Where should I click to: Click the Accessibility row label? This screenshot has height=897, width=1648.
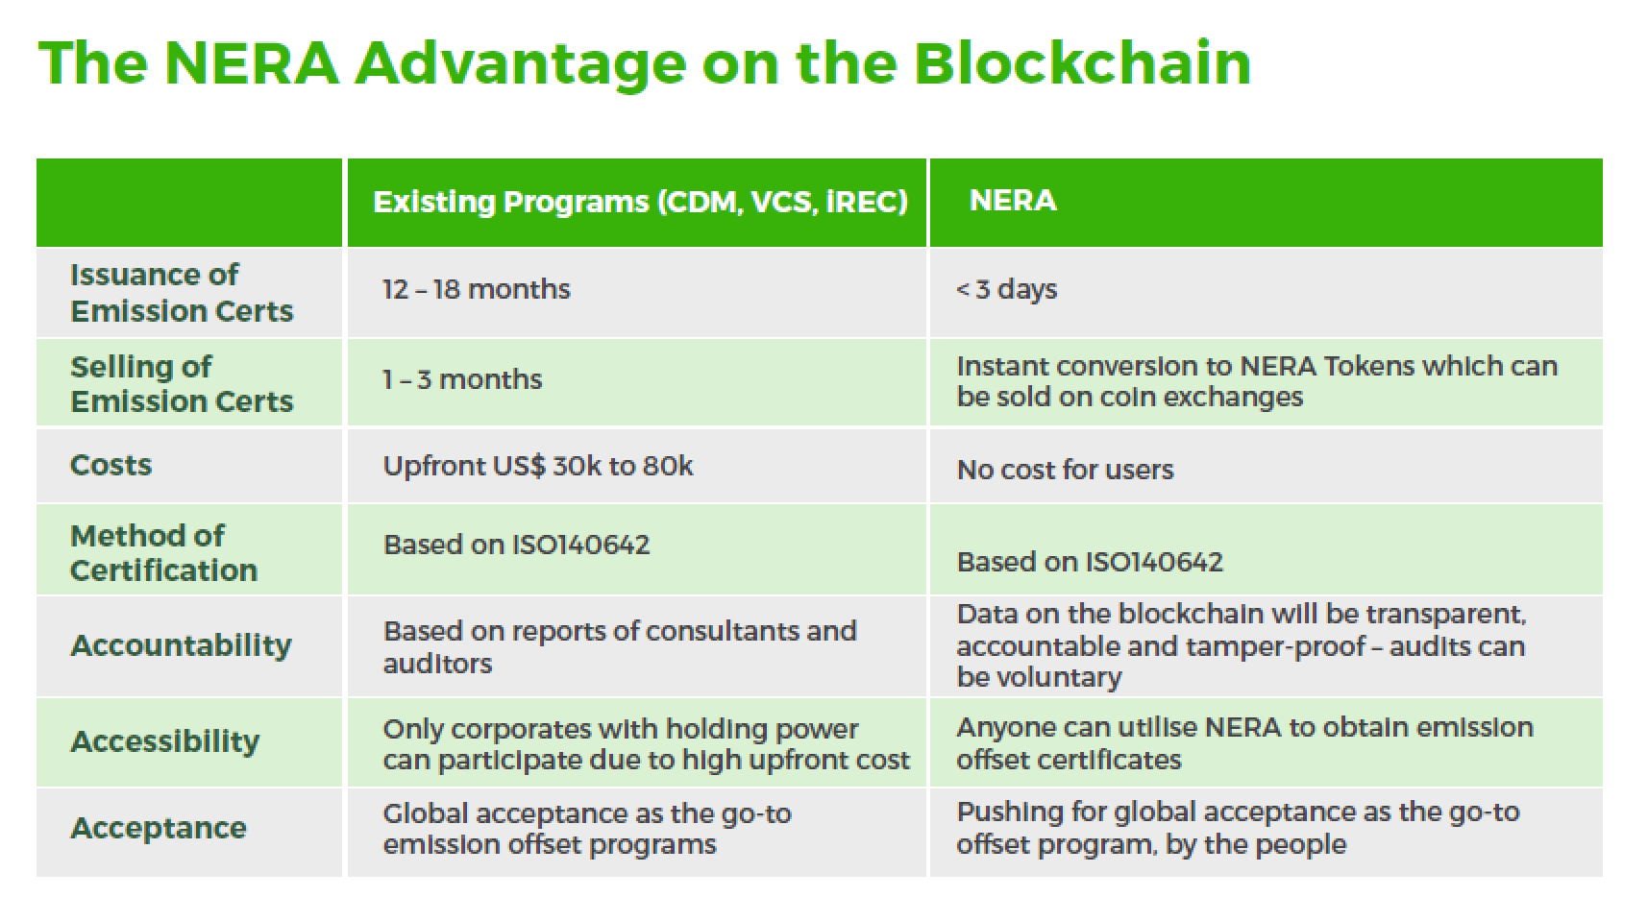click(x=165, y=741)
